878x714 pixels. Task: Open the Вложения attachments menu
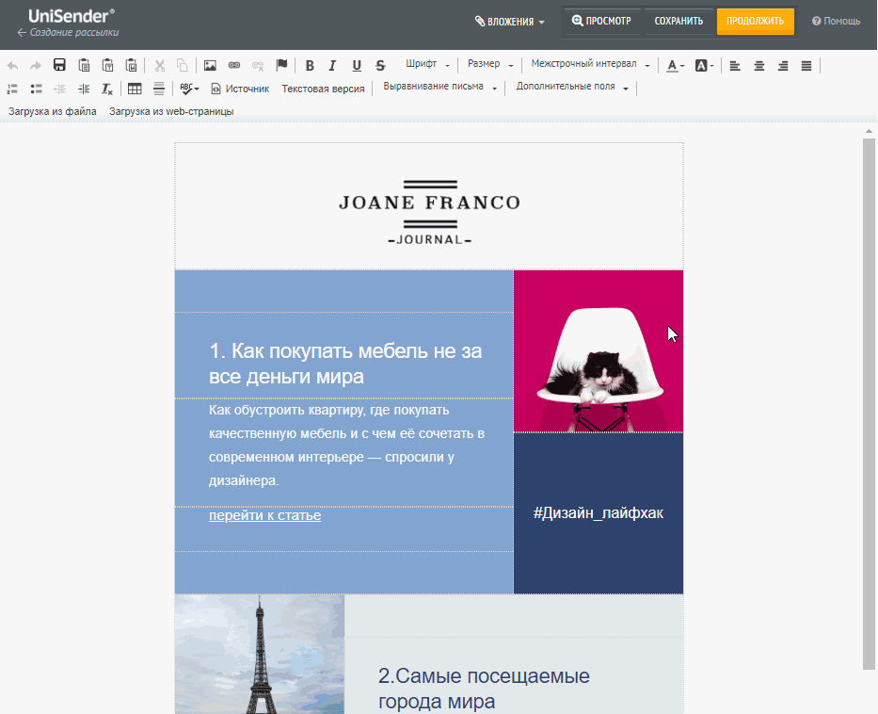point(509,22)
